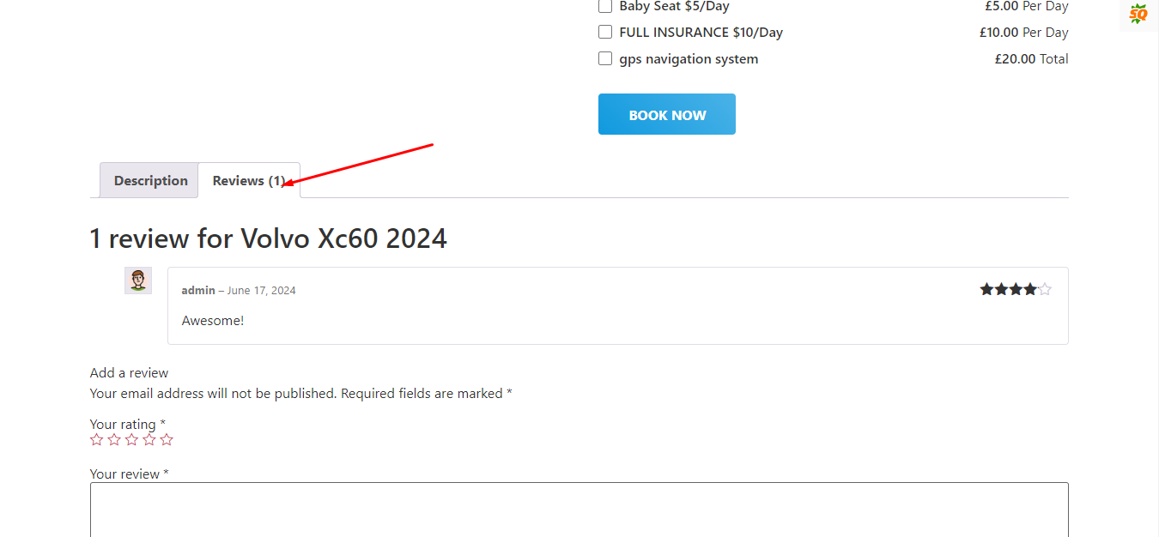Click the 1 review for Volvo heading

[269, 238]
